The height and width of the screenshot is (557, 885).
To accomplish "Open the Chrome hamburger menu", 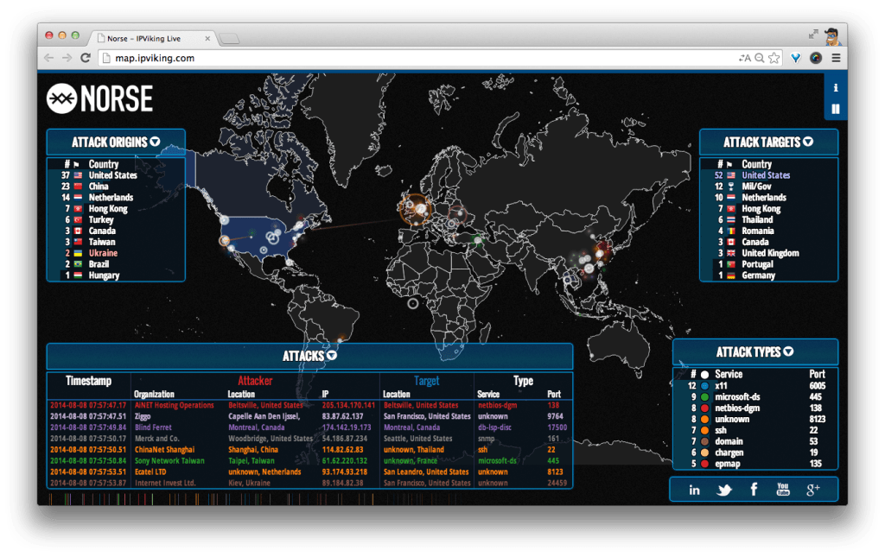I will coord(836,58).
